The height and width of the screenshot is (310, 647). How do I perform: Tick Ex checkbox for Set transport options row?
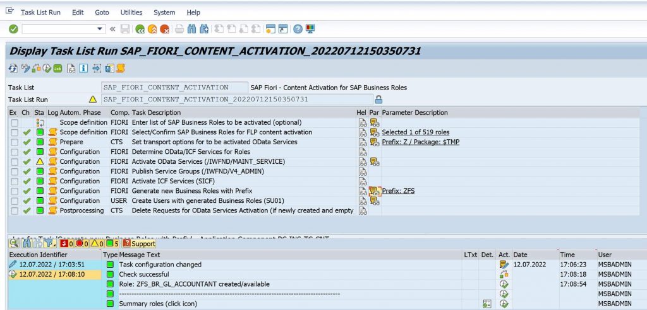point(15,142)
